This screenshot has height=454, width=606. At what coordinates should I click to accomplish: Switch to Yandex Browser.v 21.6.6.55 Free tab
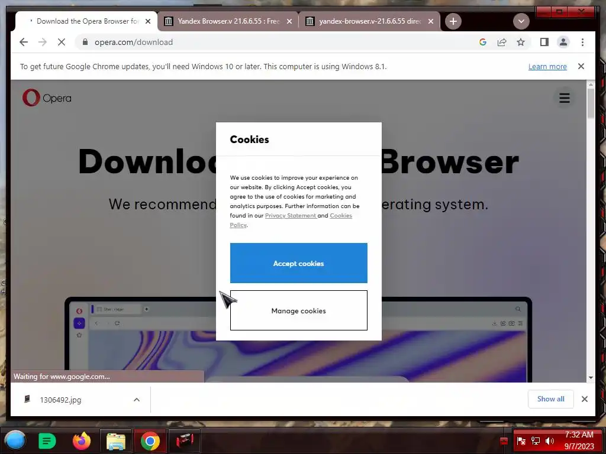[228, 21]
